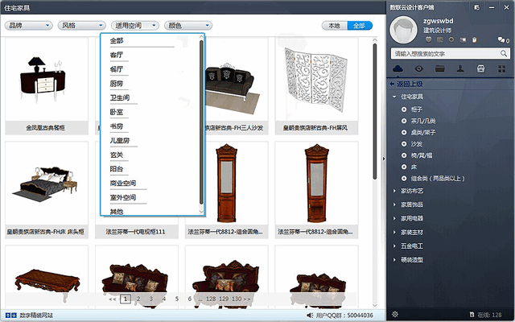515x322 pixels.
Task: Choose 商业空间 in the space list
Action: (x=123, y=183)
